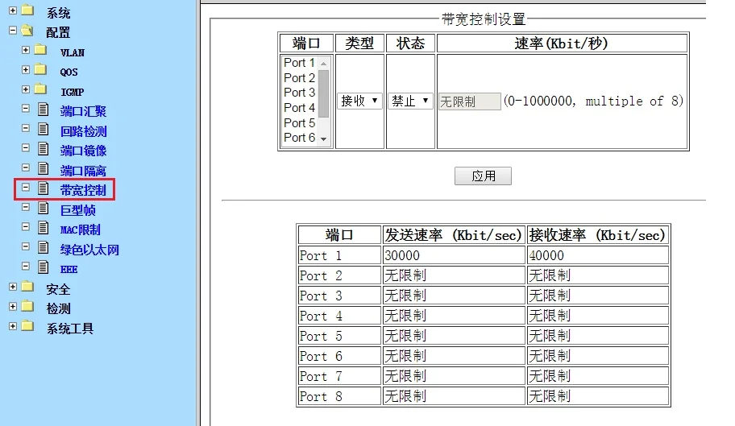This screenshot has height=426, width=735.
Task: Select Port 4 in the port list
Action: click(299, 108)
